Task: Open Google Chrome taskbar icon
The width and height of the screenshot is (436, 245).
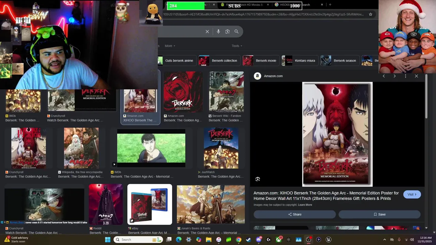Action: pos(238,240)
